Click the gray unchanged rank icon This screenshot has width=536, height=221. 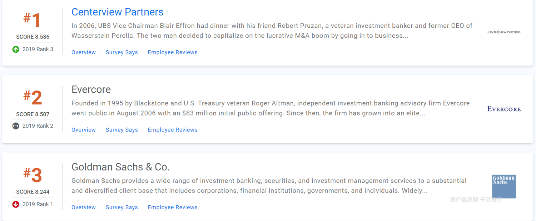pyautogui.click(x=16, y=126)
